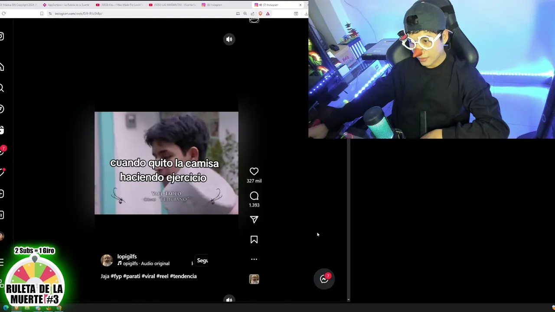Image resolution: width=555 pixels, height=312 pixels.
Task: Open the floating Messenger chat bubble
Action: [324, 279]
